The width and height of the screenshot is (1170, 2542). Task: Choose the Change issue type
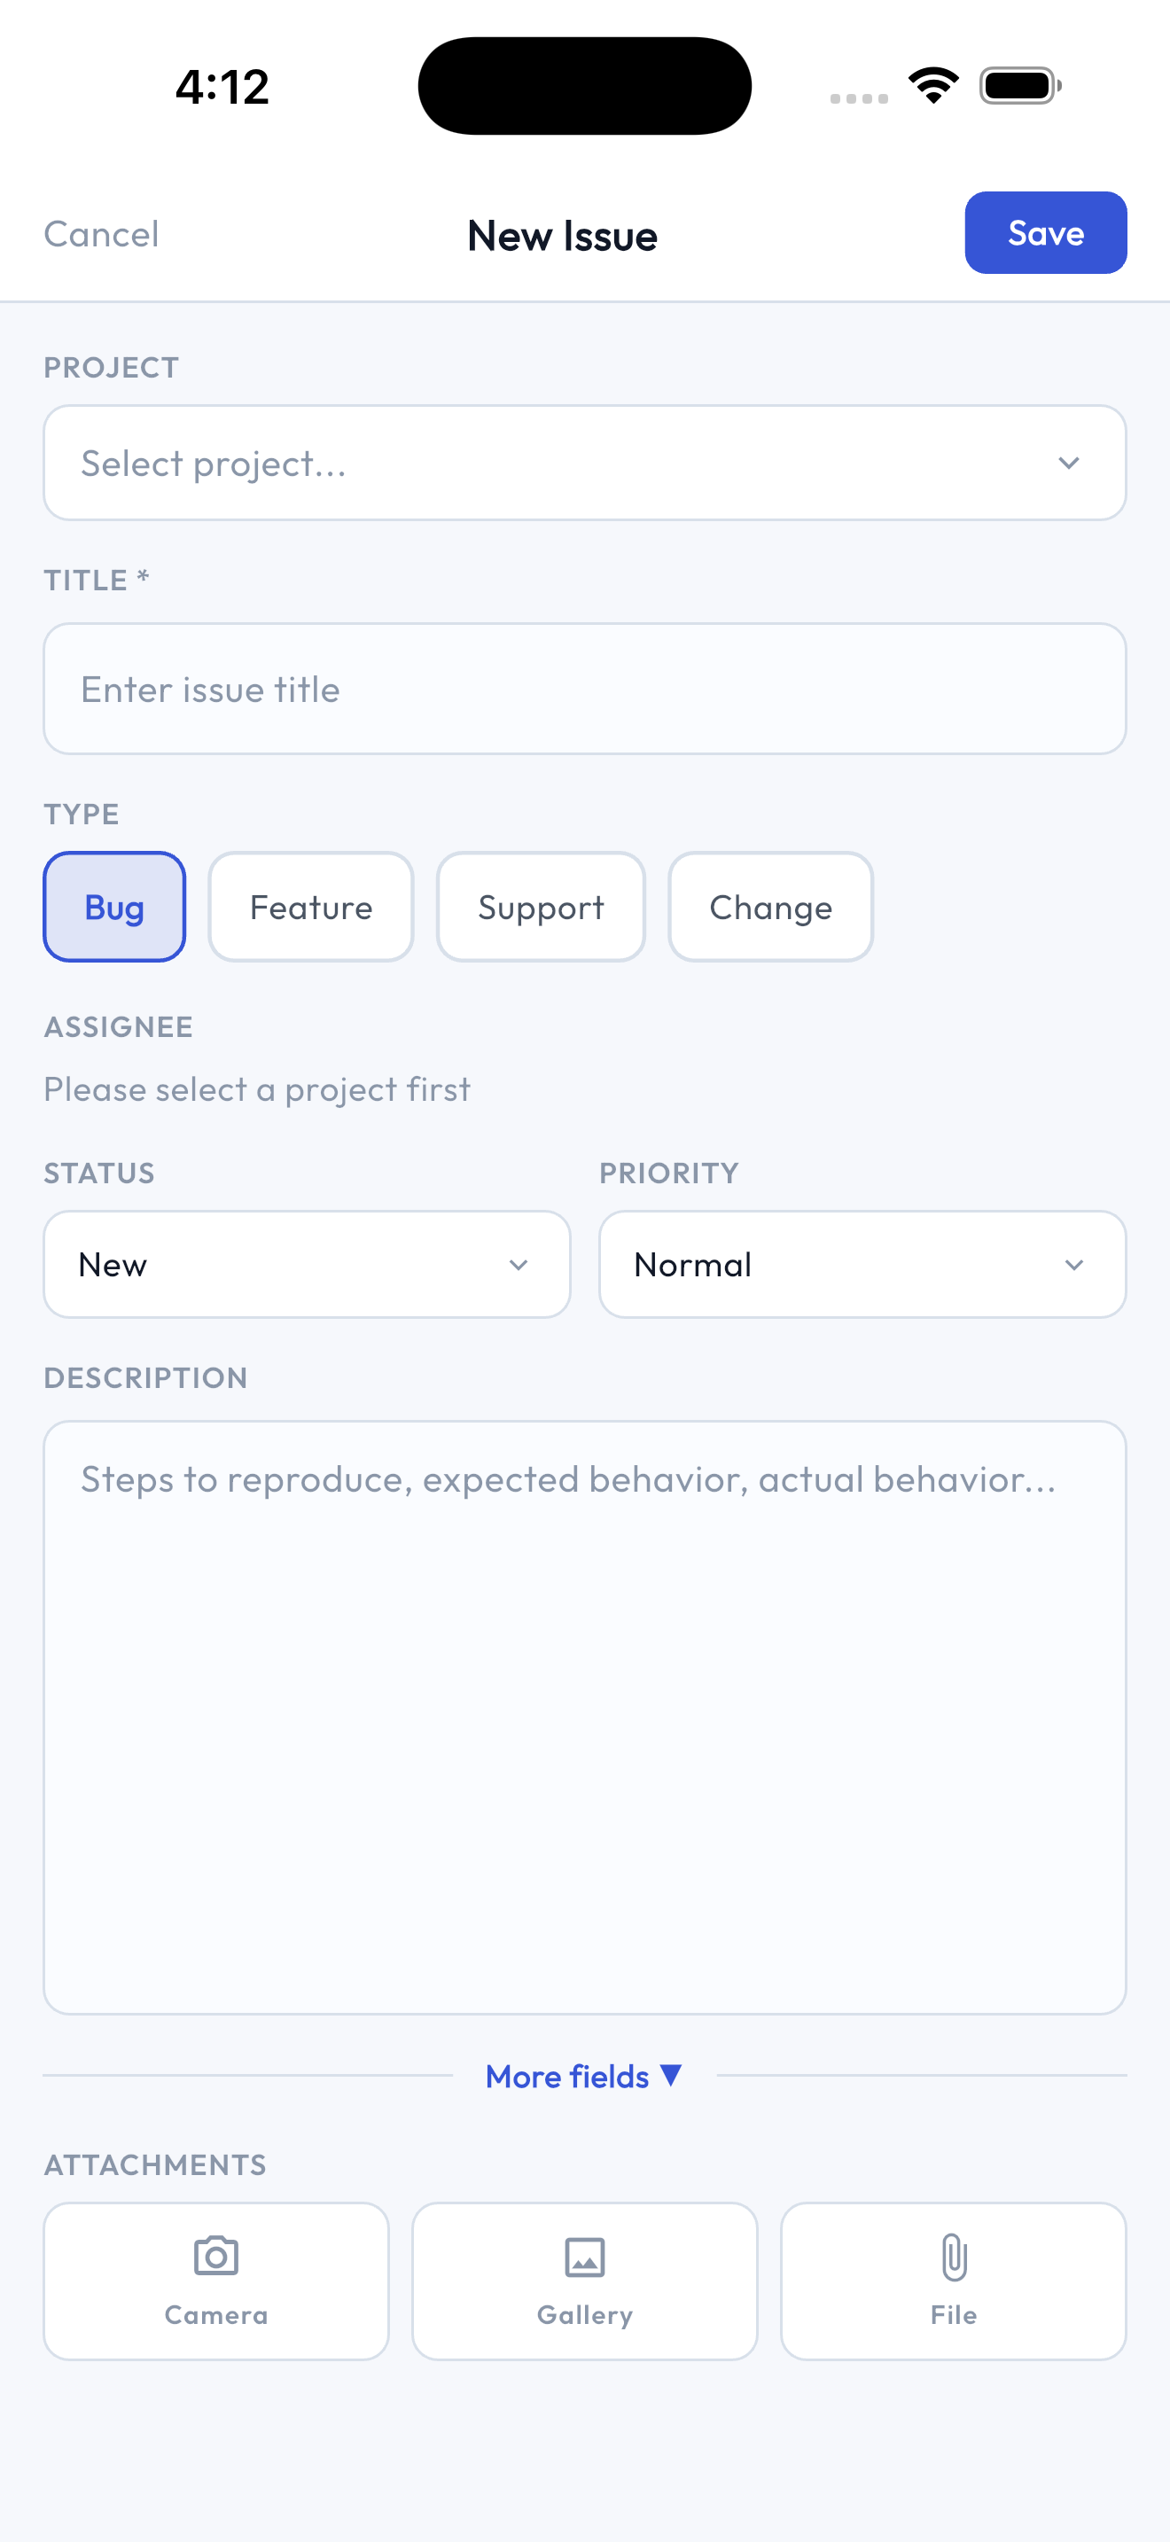click(770, 906)
